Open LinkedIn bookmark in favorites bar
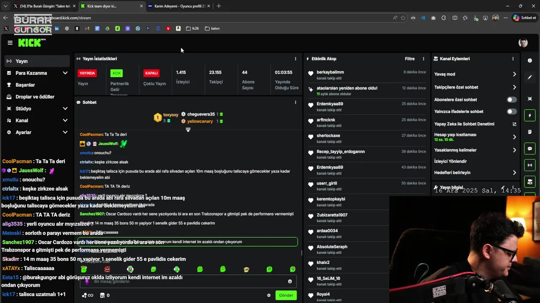 [57, 29]
